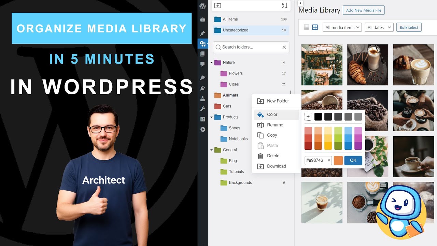This screenshot has width=437, height=246.
Task: Choose Rename from the context menu
Action: 276,125
